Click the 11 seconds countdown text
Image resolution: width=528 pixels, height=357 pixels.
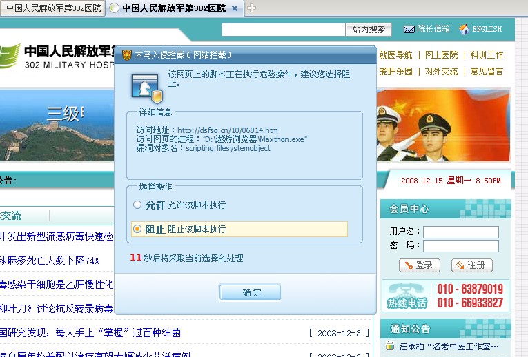tap(186, 258)
